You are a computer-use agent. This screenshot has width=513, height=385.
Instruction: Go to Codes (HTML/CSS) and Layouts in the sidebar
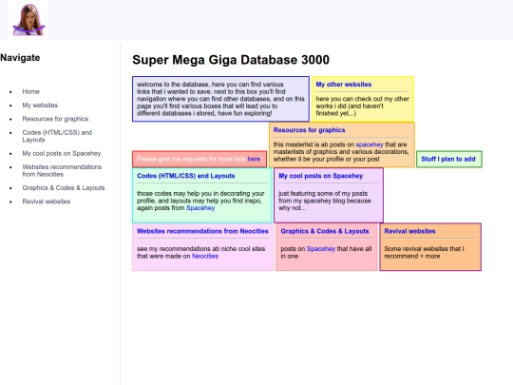[57, 136]
